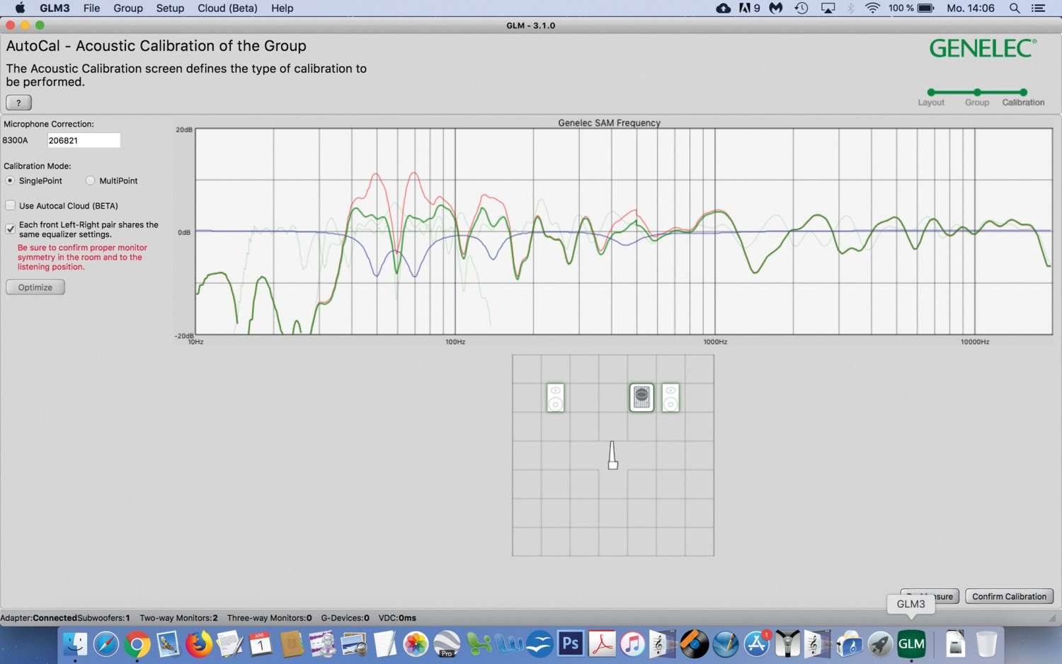Open the vinyl record app in Dock
This screenshot has height=664, width=1062.
695,643
